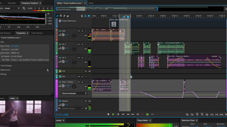Screen dimensions: 227x127
Task: Mute the LRs track
Action: 79,31
